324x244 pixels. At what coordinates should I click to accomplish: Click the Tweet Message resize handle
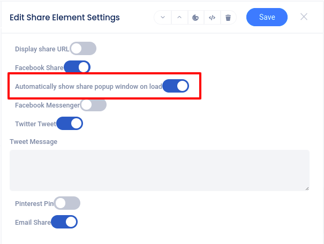(x=307, y=188)
